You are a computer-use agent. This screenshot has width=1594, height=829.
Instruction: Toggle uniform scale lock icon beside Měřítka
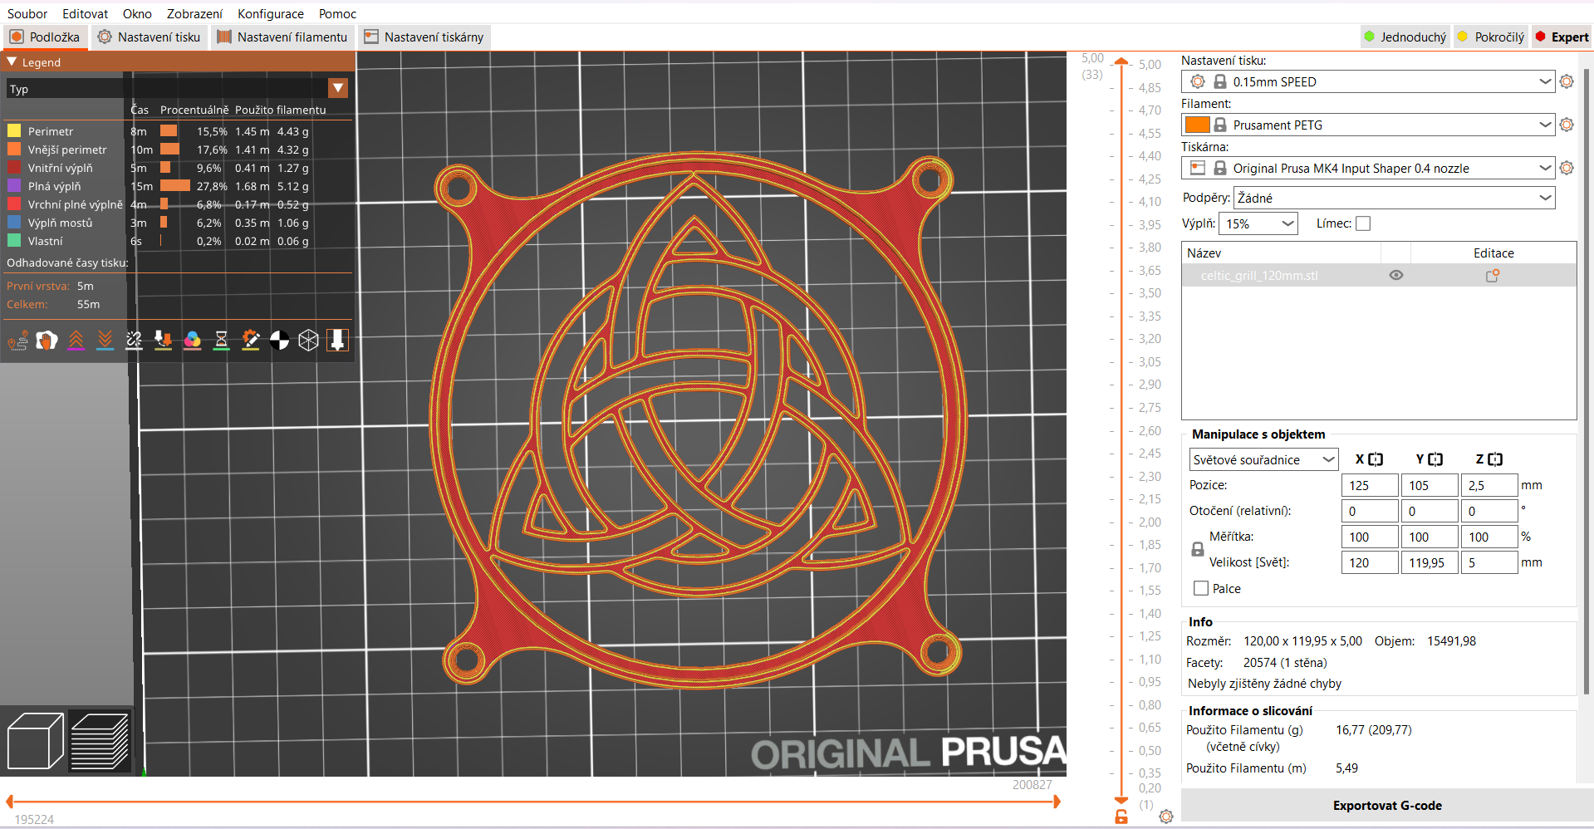point(1198,549)
